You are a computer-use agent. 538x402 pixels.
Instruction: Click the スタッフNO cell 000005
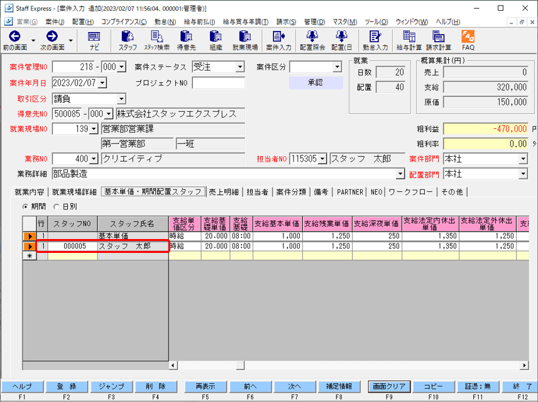tap(73, 247)
